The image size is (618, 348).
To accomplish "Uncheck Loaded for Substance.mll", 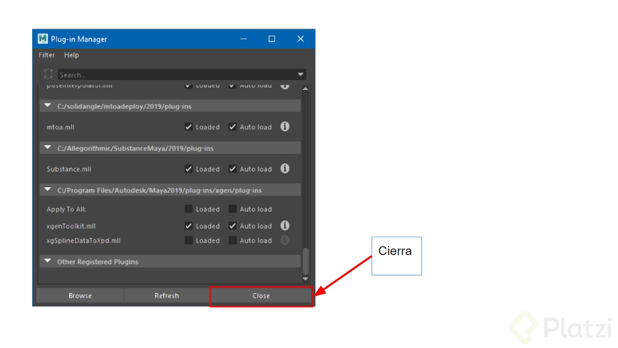I will pyautogui.click(x=188, y=169).
